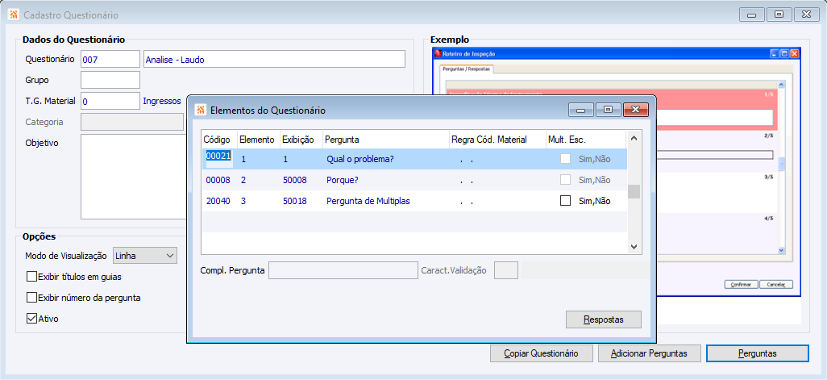Enable Exibir número da pergunta
The image size is (827, 380).
[x=31, y=298]
